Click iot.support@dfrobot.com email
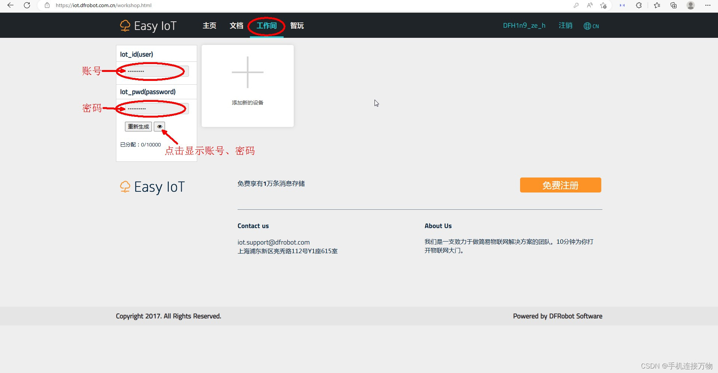718x373 pixels. 274,242
